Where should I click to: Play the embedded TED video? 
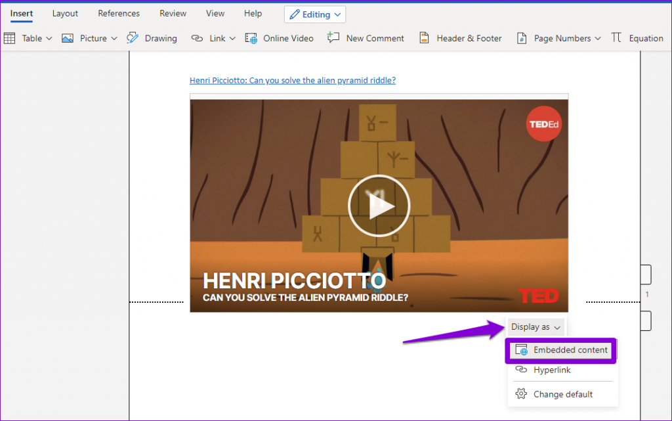coord(379,206)
